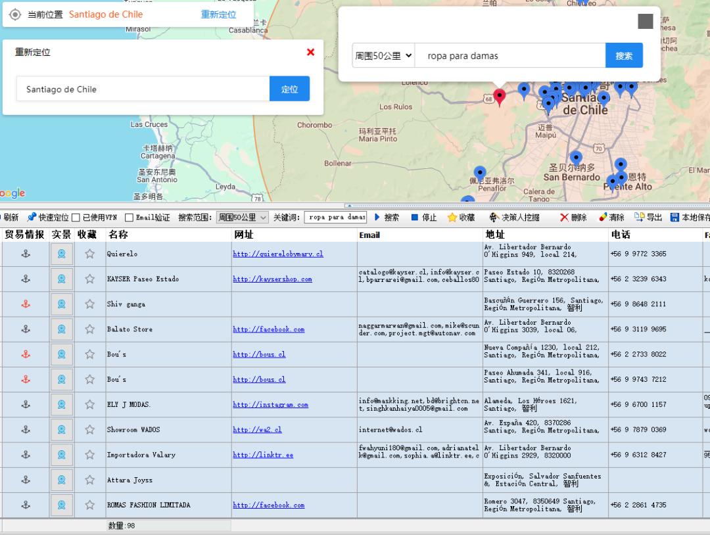Select the Quierelo name cell
This screenshot has width=710, height=535.
click(x=168, y=254)
